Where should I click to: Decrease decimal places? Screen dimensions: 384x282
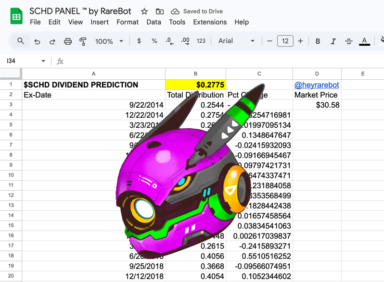click(169, 41)
